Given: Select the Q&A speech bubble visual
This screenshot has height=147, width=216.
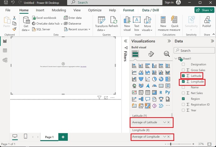Looking at the screenshot, I should click(148, 99).
